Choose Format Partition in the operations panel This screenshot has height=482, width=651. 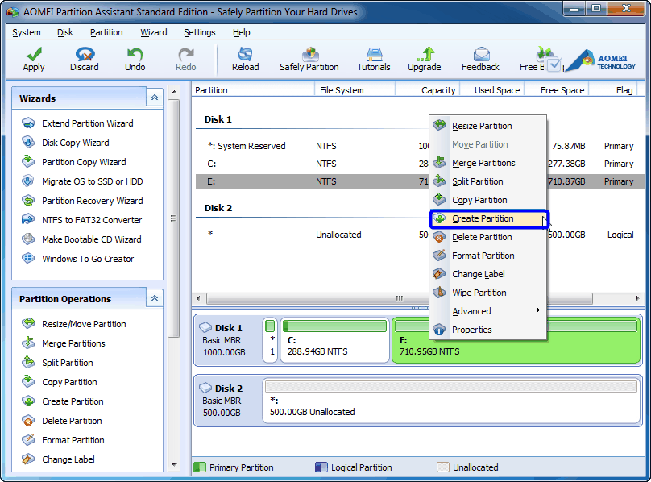tap(63, 440)
